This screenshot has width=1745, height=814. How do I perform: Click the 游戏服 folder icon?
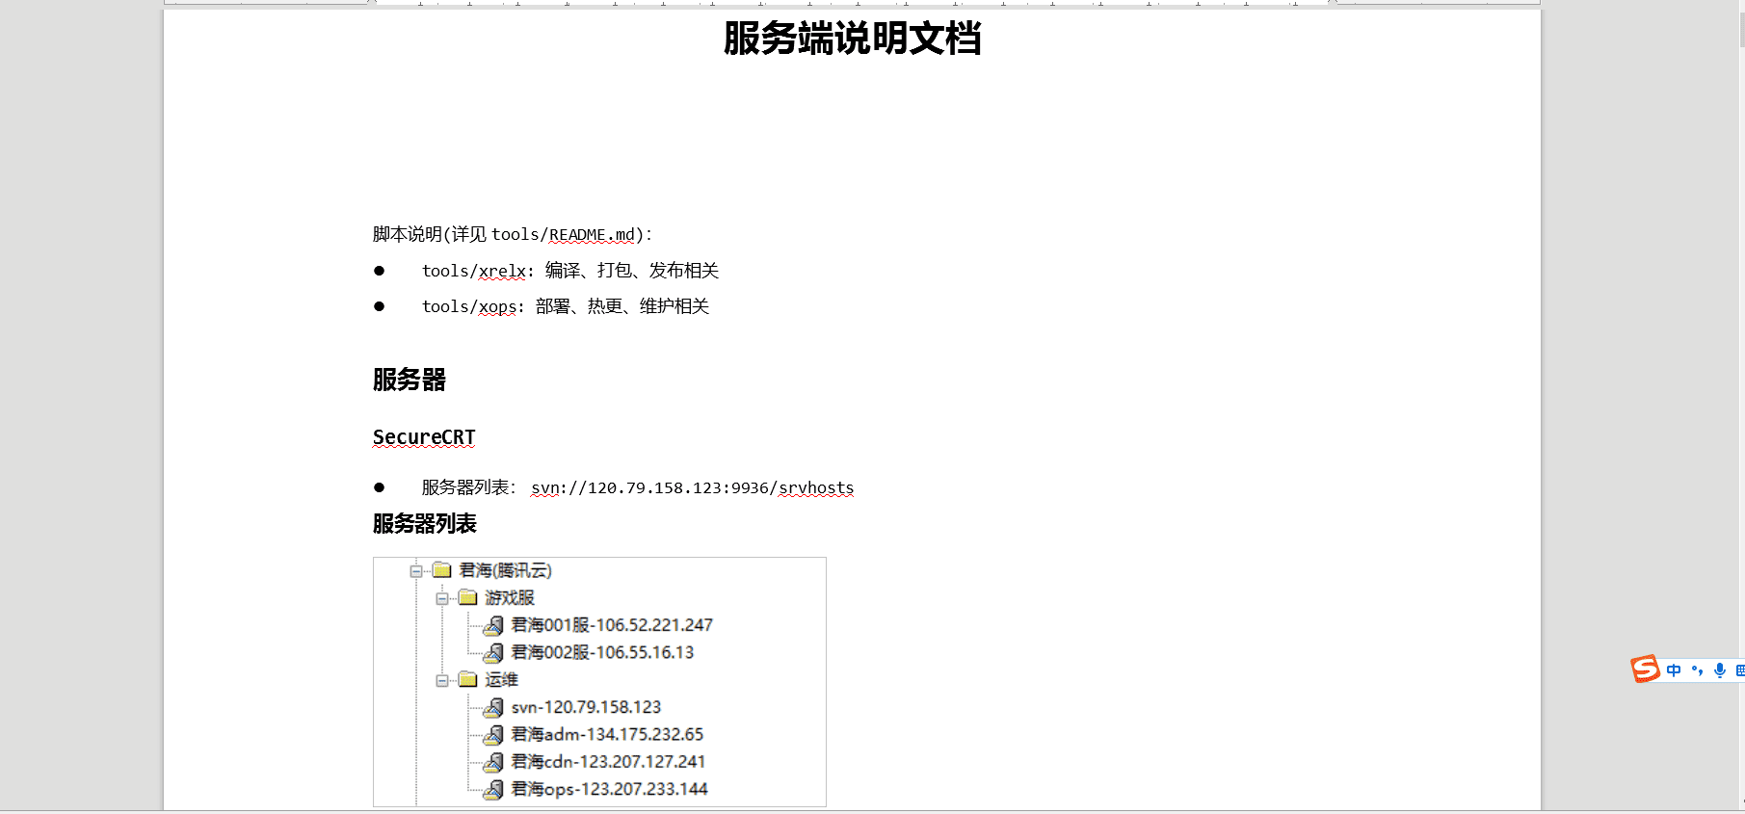(468, 597)
